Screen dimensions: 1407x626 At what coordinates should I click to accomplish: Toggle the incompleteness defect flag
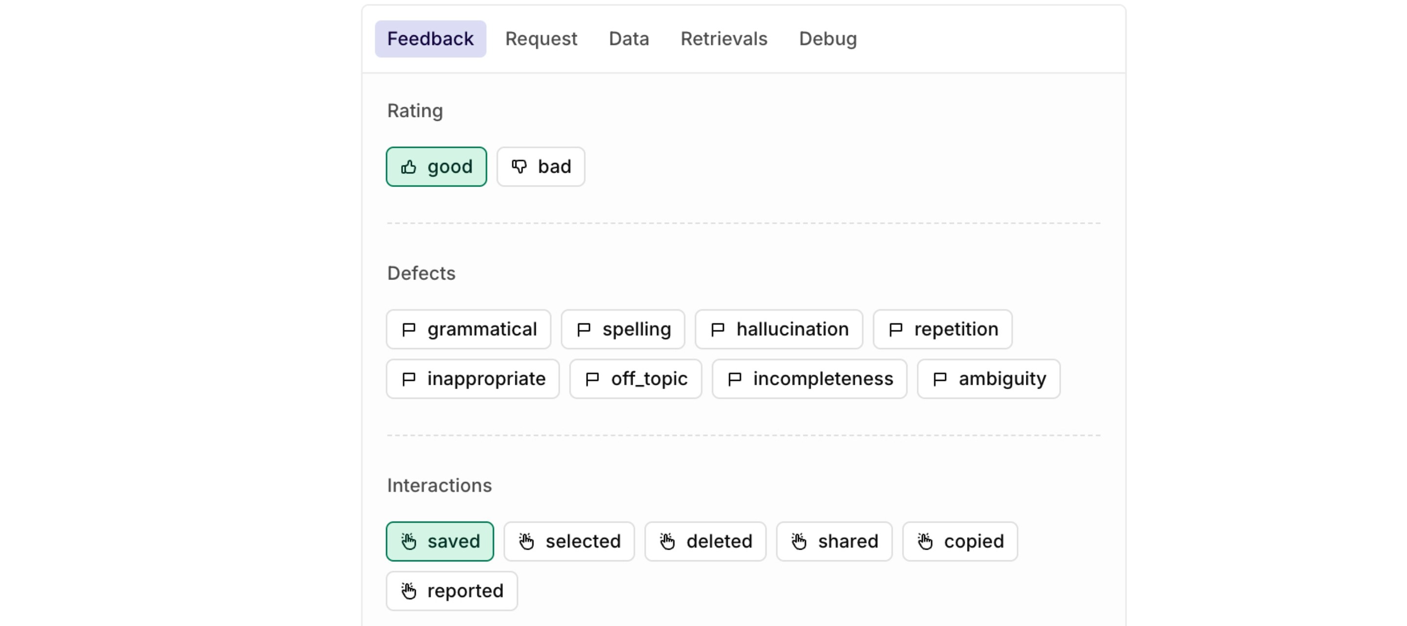809,379
